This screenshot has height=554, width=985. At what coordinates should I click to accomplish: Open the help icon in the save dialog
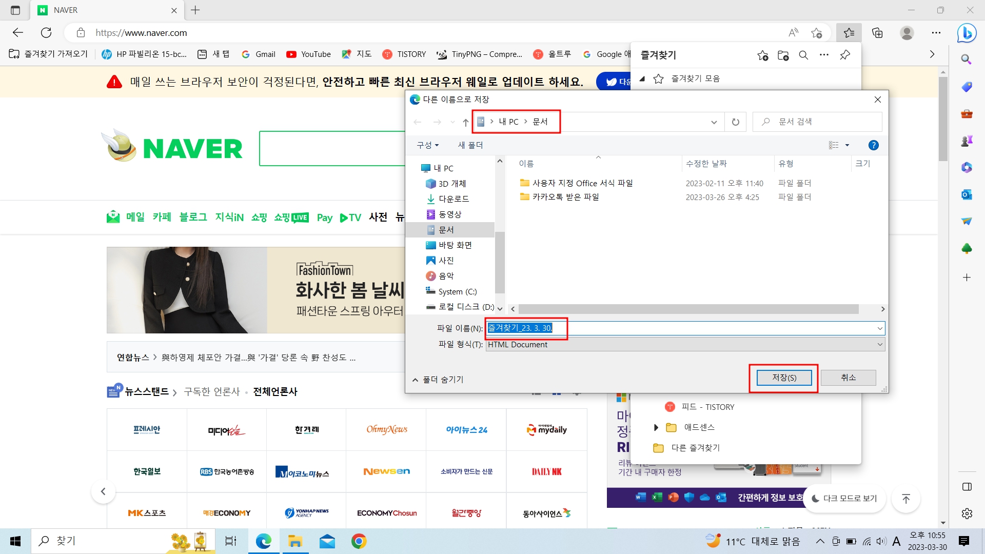click(873, 145)
